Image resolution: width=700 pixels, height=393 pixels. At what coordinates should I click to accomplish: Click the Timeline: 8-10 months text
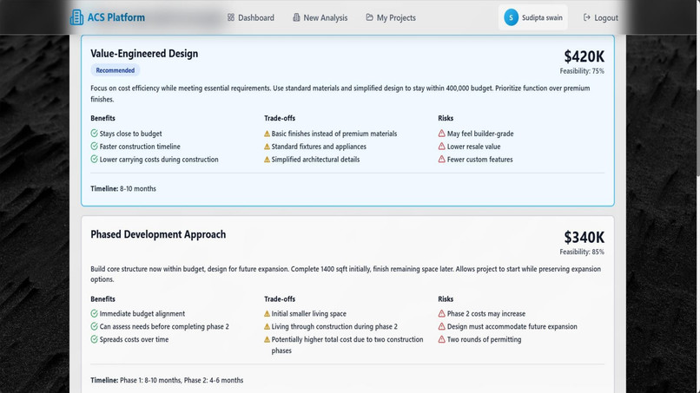pyautogui.click(x=123, y=189)
